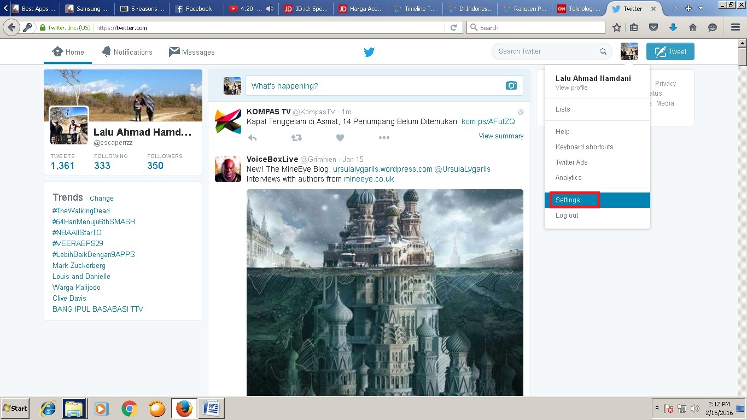Click the magnifier in Search Twitter box
747x420 pixels.
603,51
